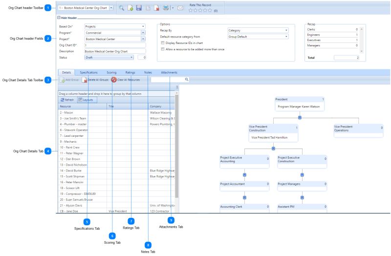Switch to the Specifications tab
Image resolution: width=391 pixels, height=256 pixels.
coord(88,72)
